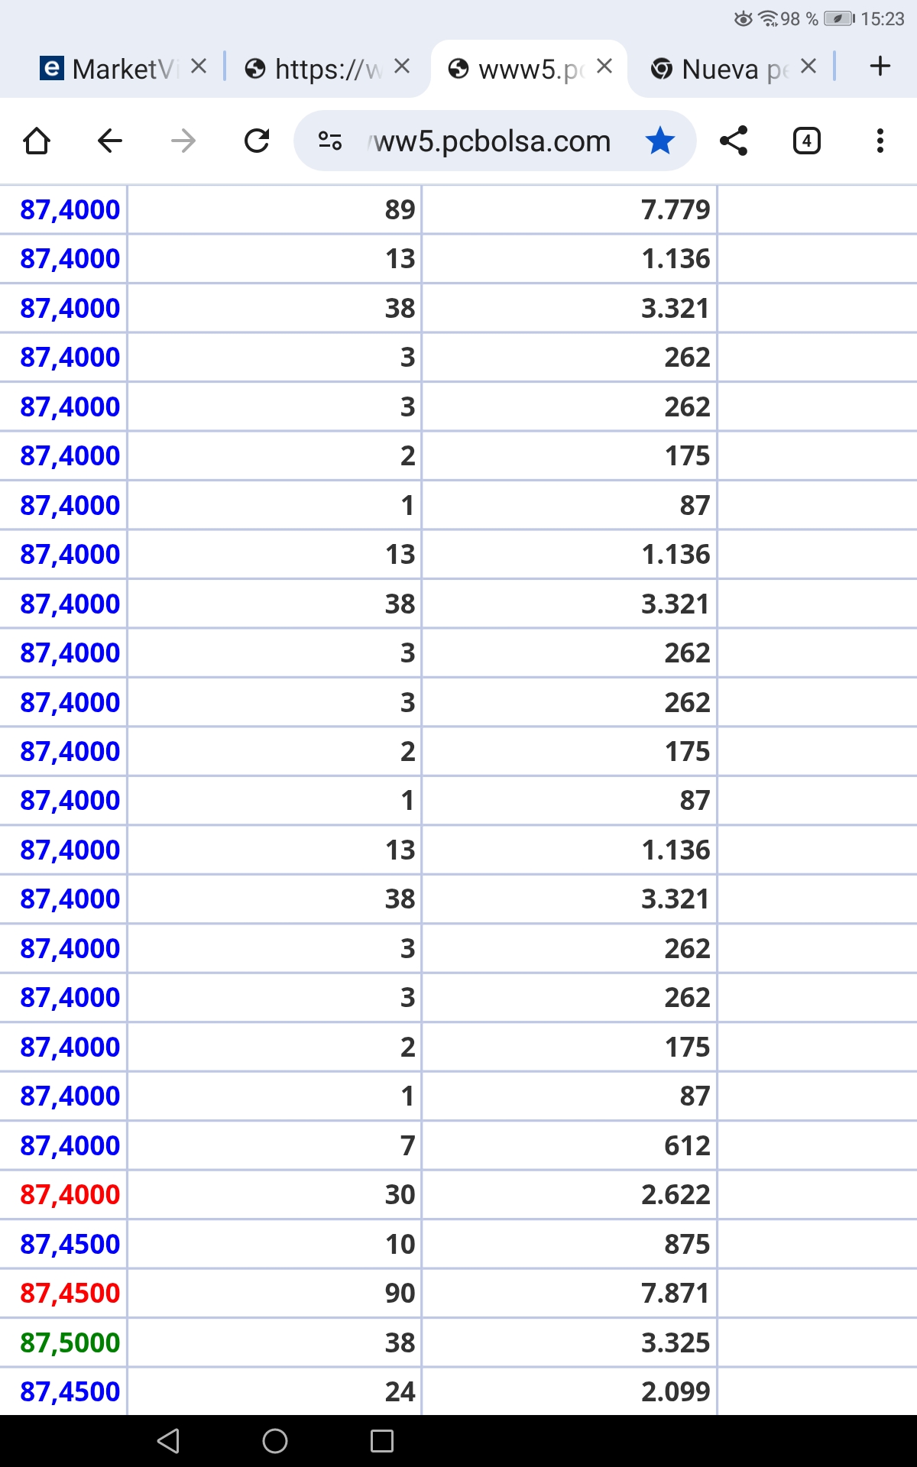Tap the red 87,4500 price
The image size is (917, 1467).
tap(70, 1293)
